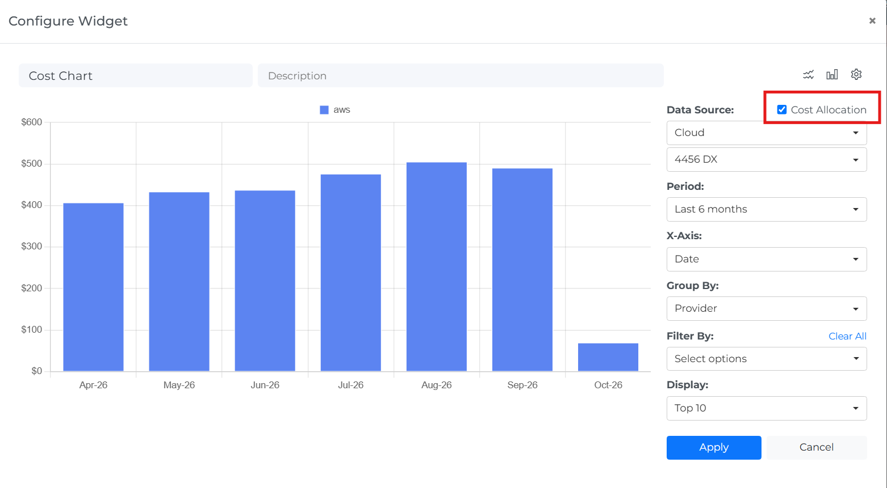887x488 pixels.
Task: Select the Aug-26 bar in chart
Action: [437, 267]
